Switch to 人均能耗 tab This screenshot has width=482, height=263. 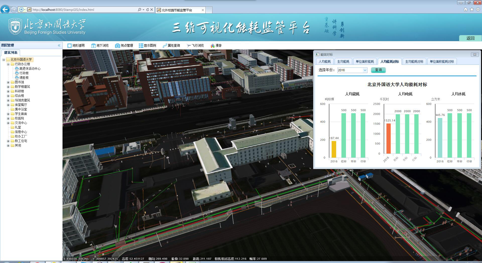point(325,61)
